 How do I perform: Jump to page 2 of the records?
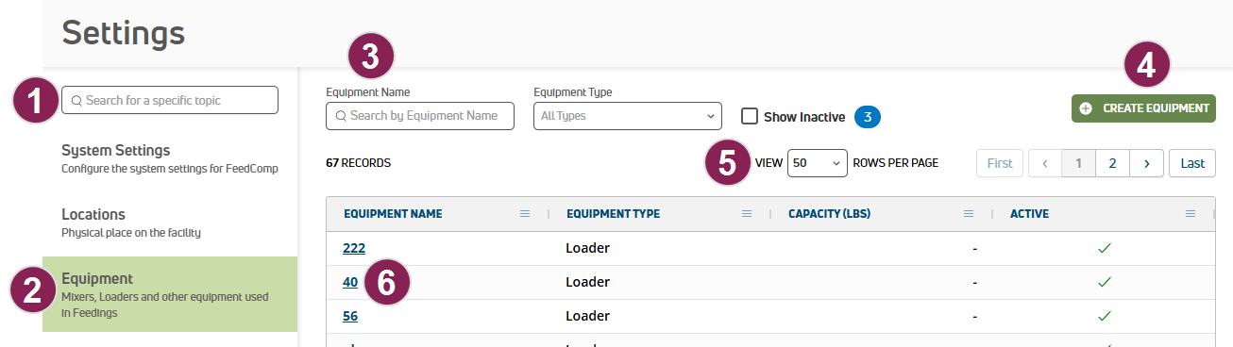[x=1112, y=163]
